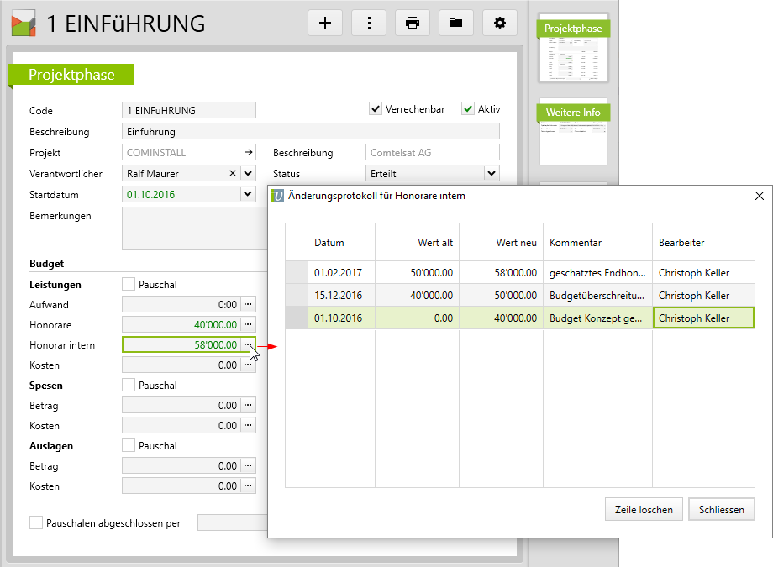The height and width of the screenshot is (567, 773).
Task: Enable Pauschal for Leistungen
Action: [129, 285]
